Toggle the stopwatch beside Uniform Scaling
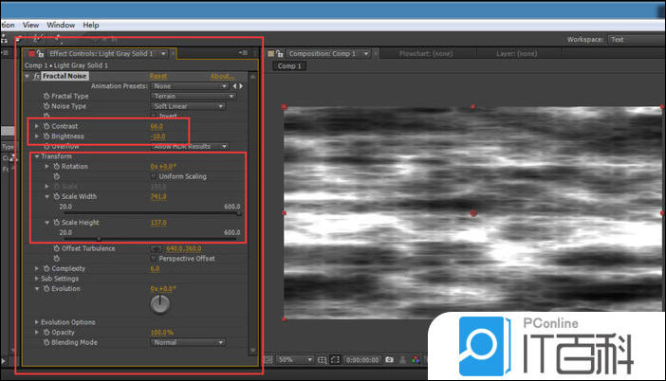This screenshot has height=381, width=666. tap(57, 176)
